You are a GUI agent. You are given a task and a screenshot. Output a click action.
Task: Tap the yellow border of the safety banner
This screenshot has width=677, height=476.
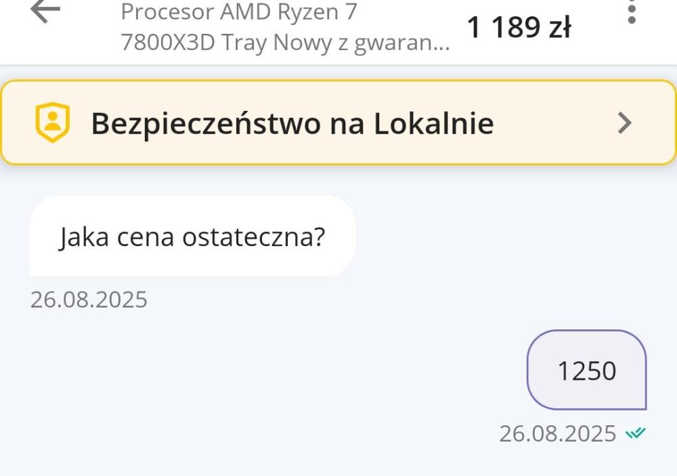pos(338,82)
